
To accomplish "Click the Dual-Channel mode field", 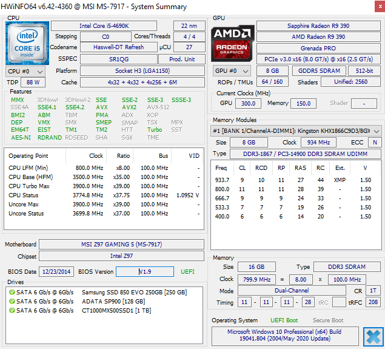I will [292, 291].
